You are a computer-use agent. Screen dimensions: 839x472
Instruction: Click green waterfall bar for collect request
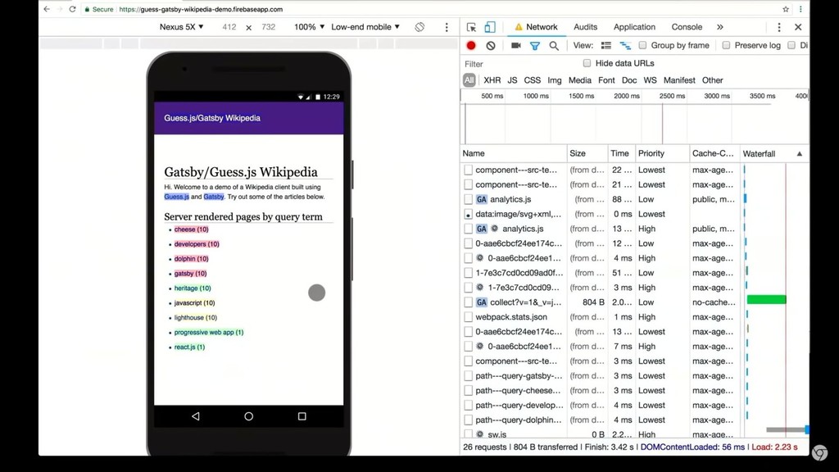click(x=766, y=300)
